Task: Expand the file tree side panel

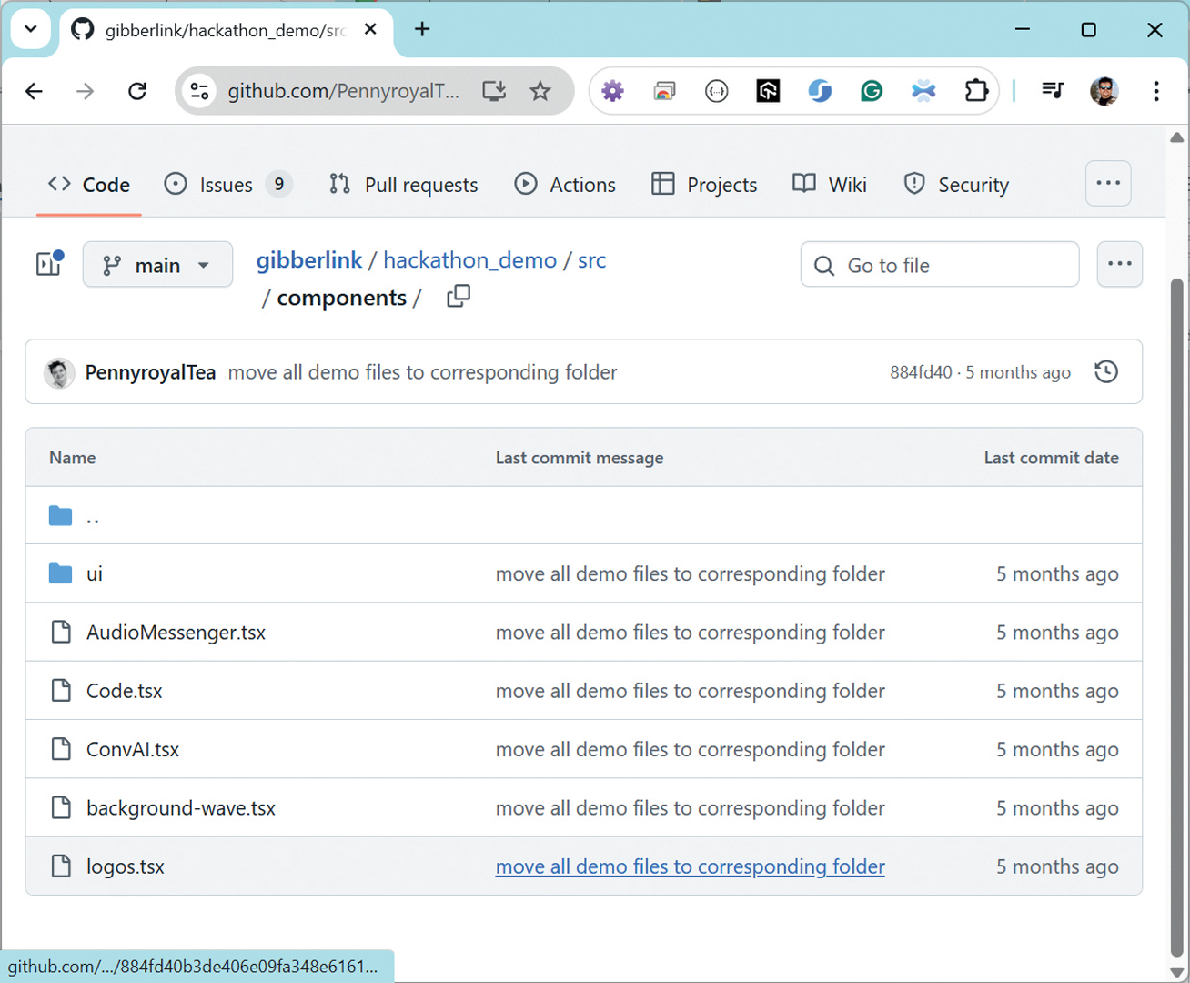Action: pyautogui.click(x=49, y=264)
